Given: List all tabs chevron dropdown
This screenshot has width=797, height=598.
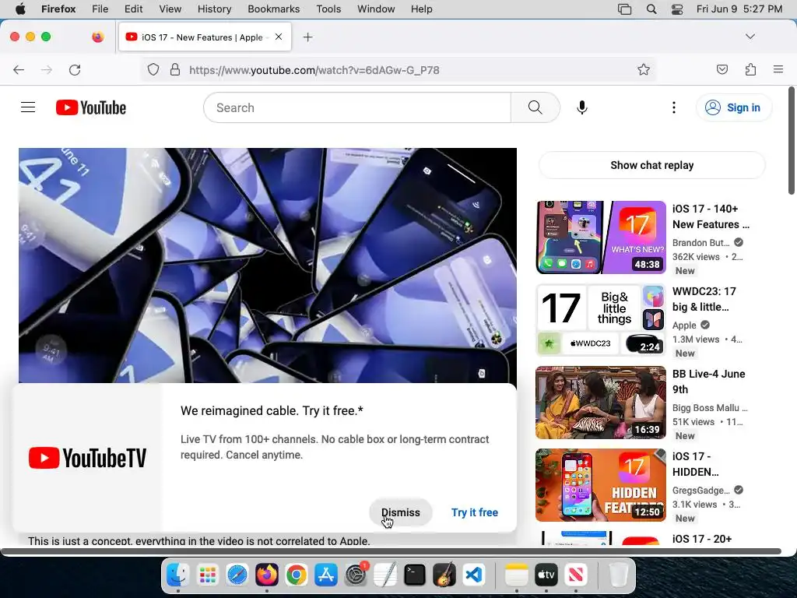Looking at the screenshot, I should pos(750,37).
